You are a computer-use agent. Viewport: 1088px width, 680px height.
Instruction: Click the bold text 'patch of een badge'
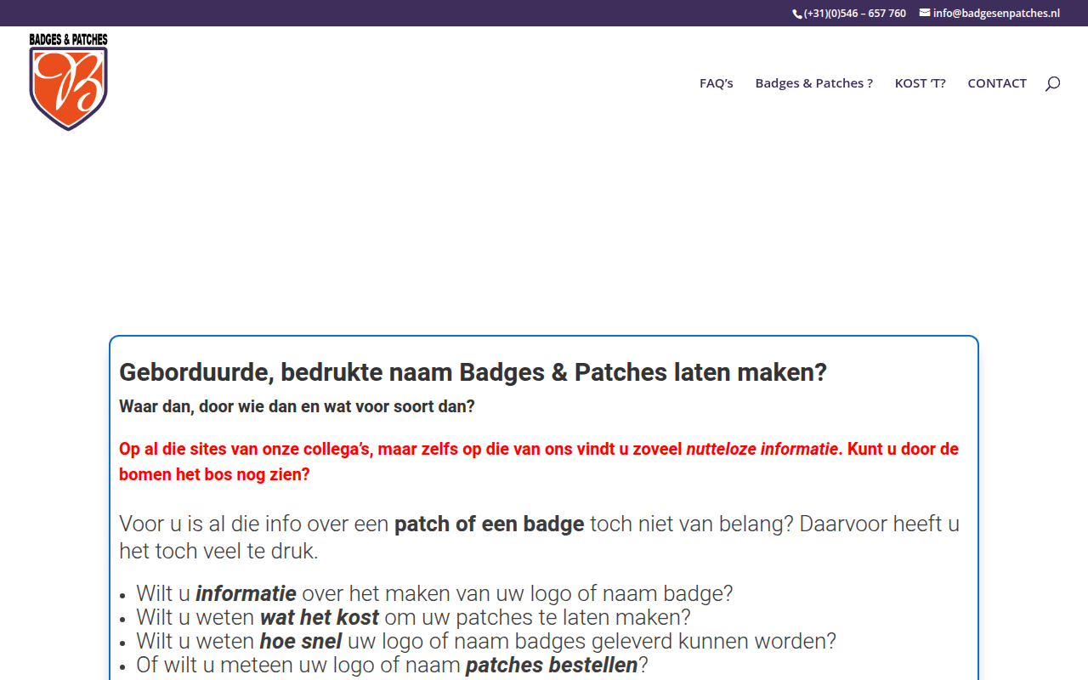pos(490,524)
